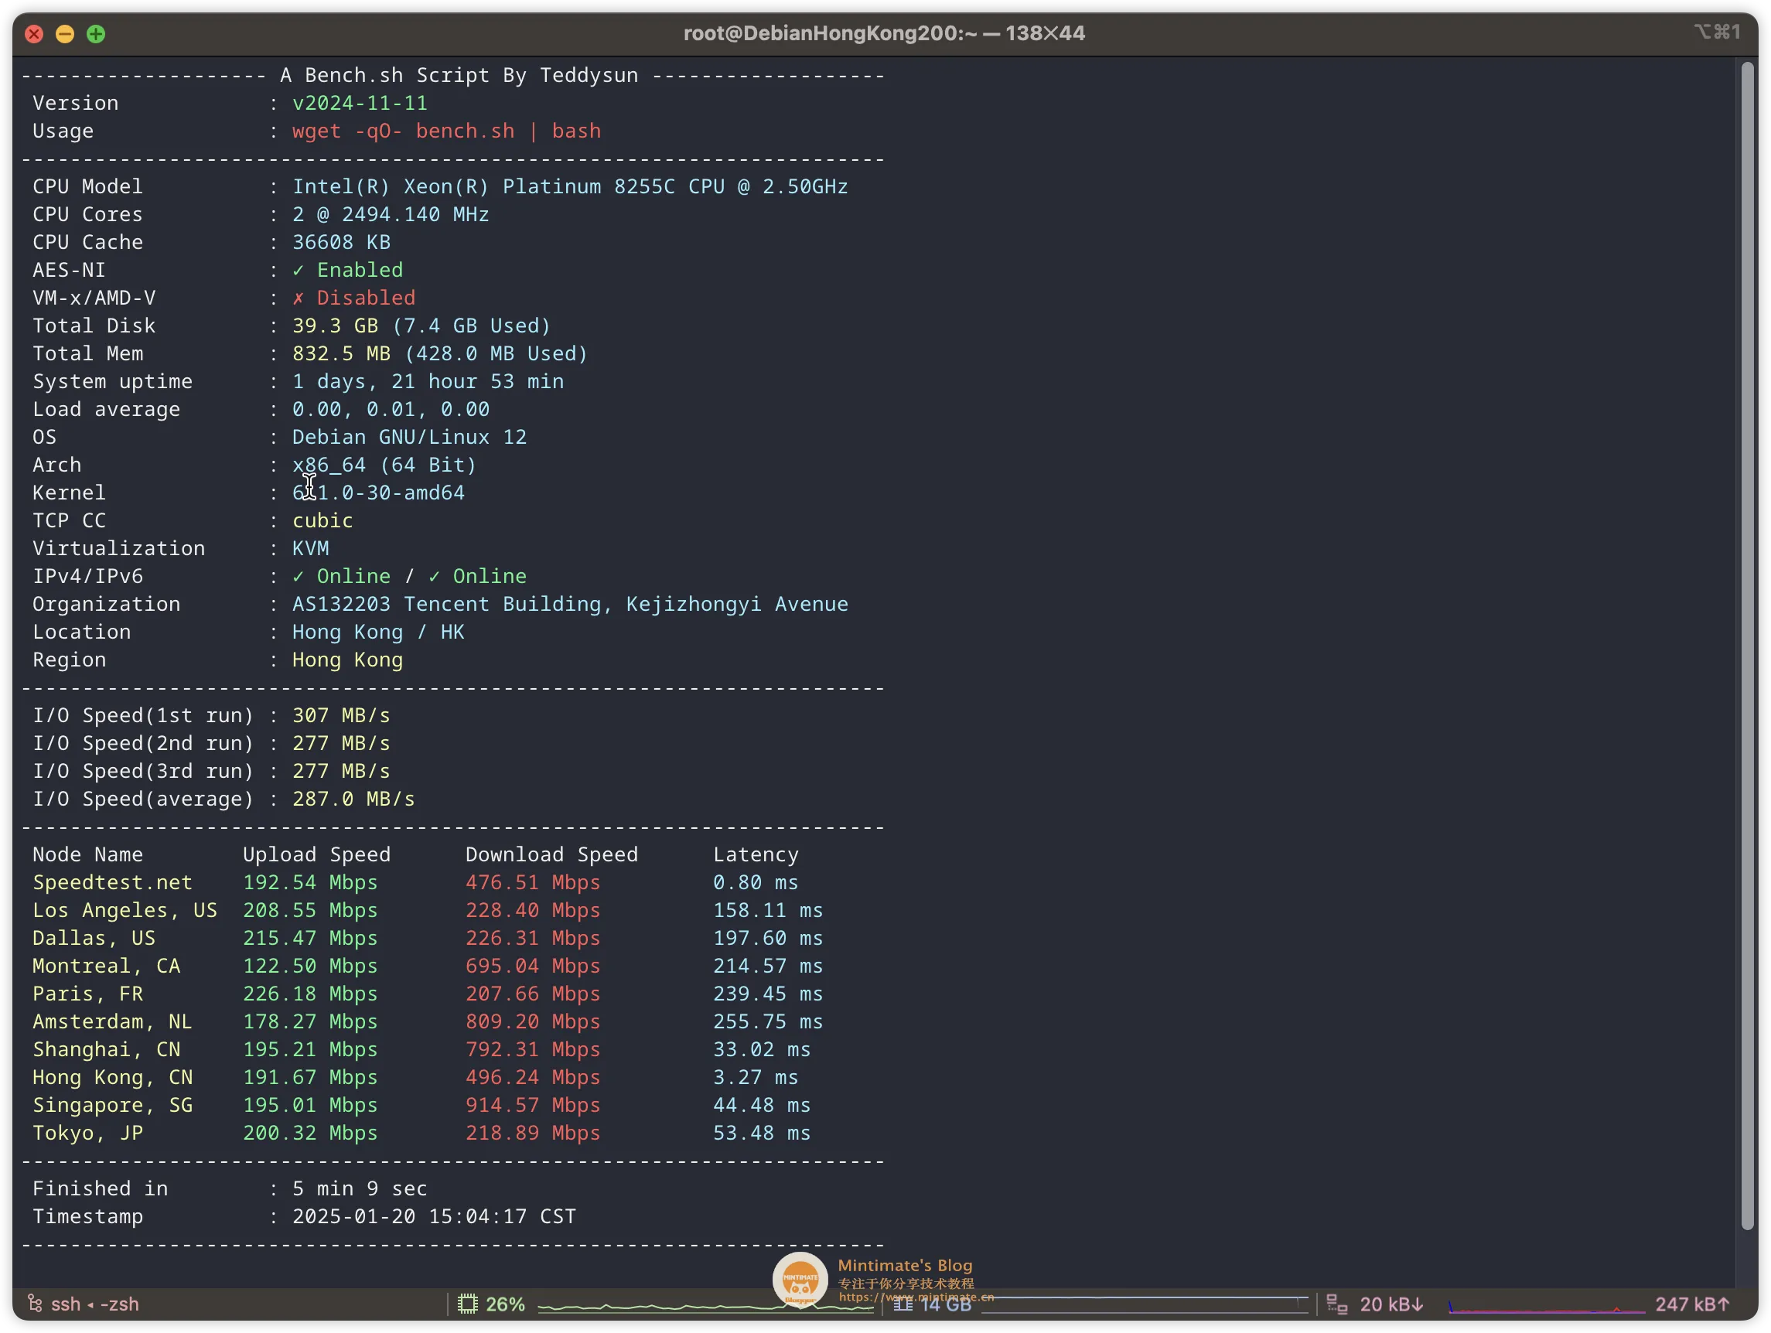Click organization AS132203 Tencent Building
Image resolution: width=1771 pixels, height=1333 pixels.
570,605
